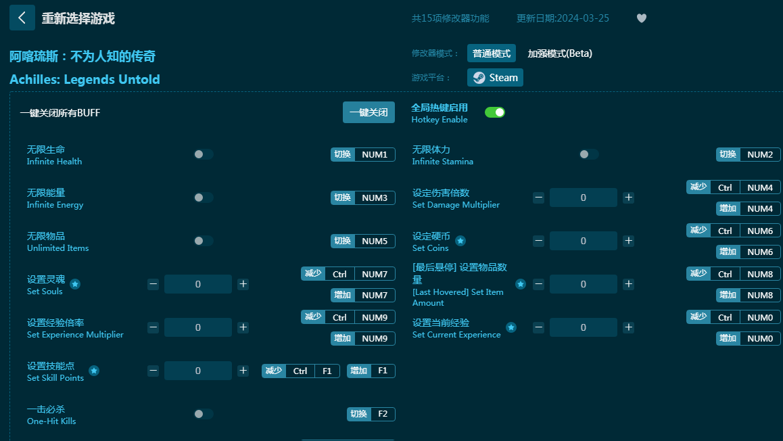Increase the Current Experience with plus
The image size is (783, 441).
pyautogui.click(x=629, y=327)
